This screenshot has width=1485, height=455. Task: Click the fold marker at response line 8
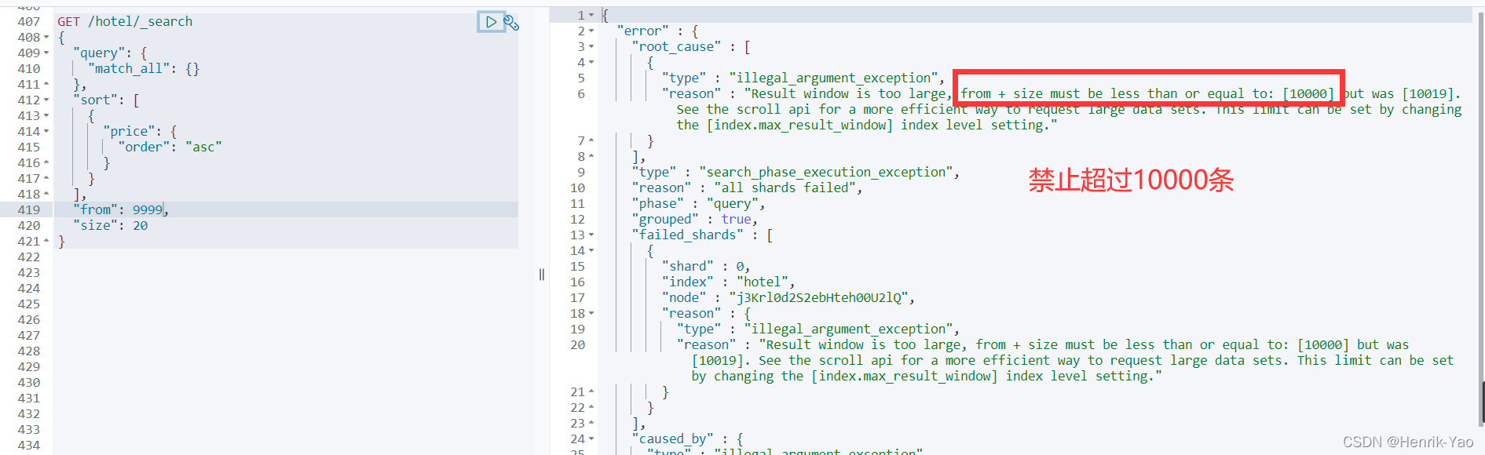[x=591, y=156]
